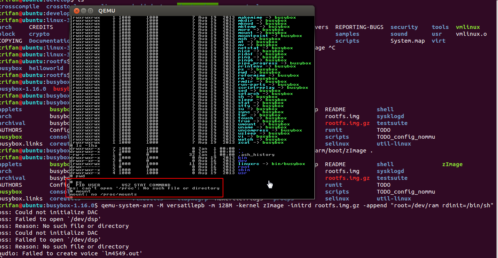Click 'tools' directory in the terminal
The image size is (498, 258).
pos(440,27)
